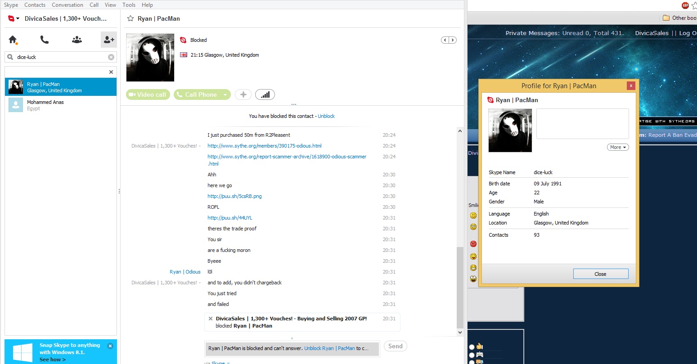
Task: Click the Send button
Action: coord(396,346)
